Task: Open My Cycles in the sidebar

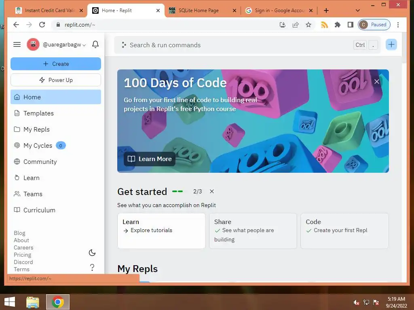Action: point(56,145)
